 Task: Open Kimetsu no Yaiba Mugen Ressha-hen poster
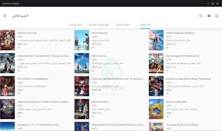pos(156,86)
